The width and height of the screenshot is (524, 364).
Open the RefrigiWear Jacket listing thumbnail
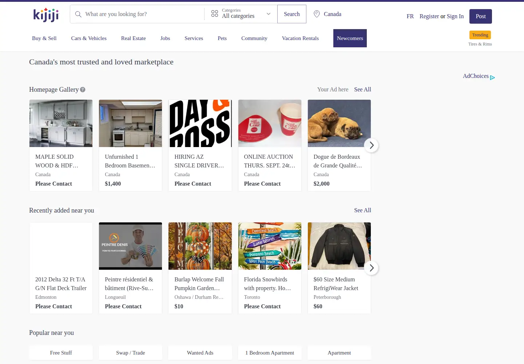339,246
